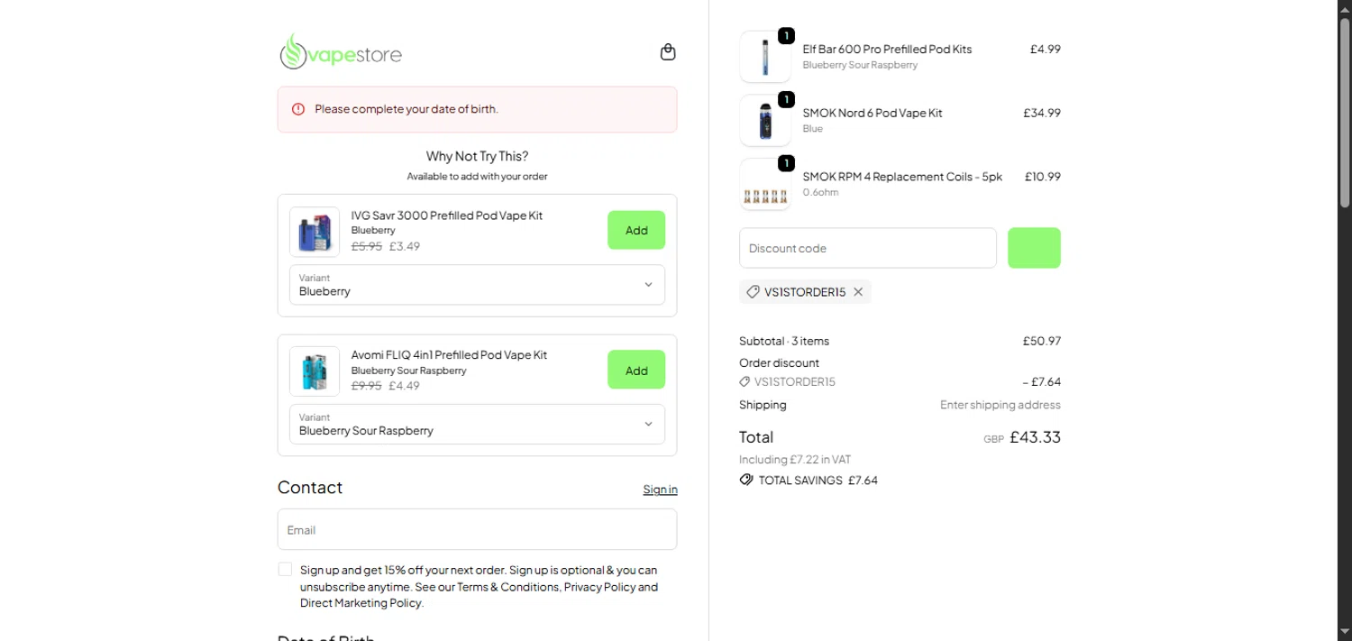This screenshot has height=641, width=1352.
Task: Click the green apply discount button
Action: click(1034, 248)
